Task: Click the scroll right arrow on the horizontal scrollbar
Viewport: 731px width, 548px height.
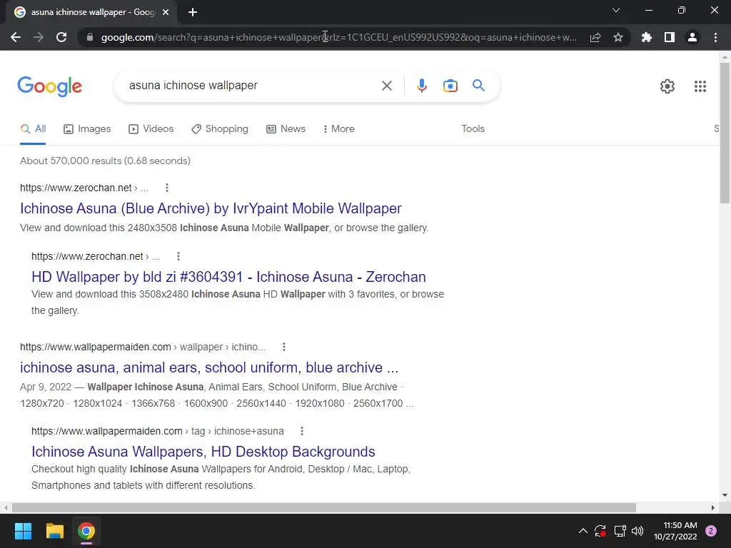Action: [x=713, y=507]
